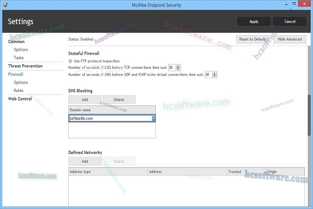The height and width of the screenshot is (209, 313).
Task: Click the McAfee shield icon in title bar
Action: tap(5, 5)
